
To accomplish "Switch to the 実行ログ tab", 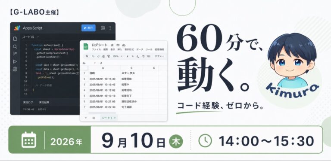I will (28, 102).
